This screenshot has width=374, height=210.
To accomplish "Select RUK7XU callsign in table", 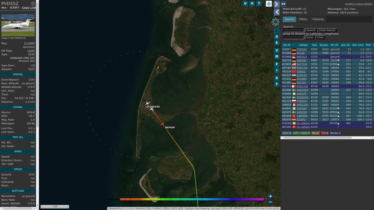I will tap(302, 68).
